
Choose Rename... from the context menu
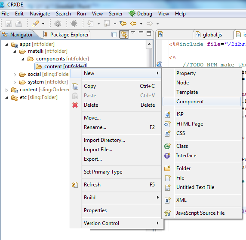pos(115,127)
